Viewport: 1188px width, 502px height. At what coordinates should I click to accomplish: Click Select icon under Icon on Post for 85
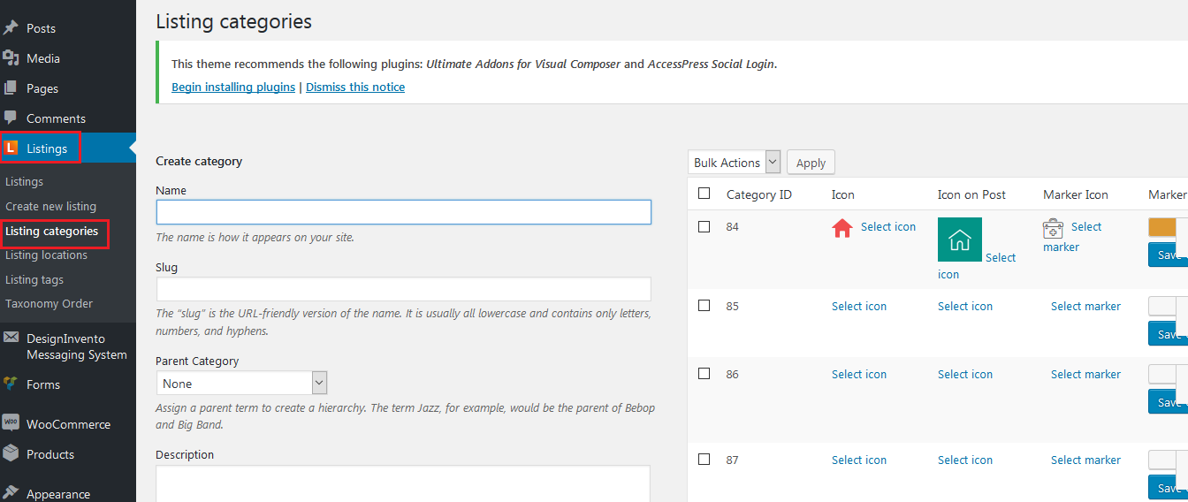pyautogui.click(x=965, y=306)
